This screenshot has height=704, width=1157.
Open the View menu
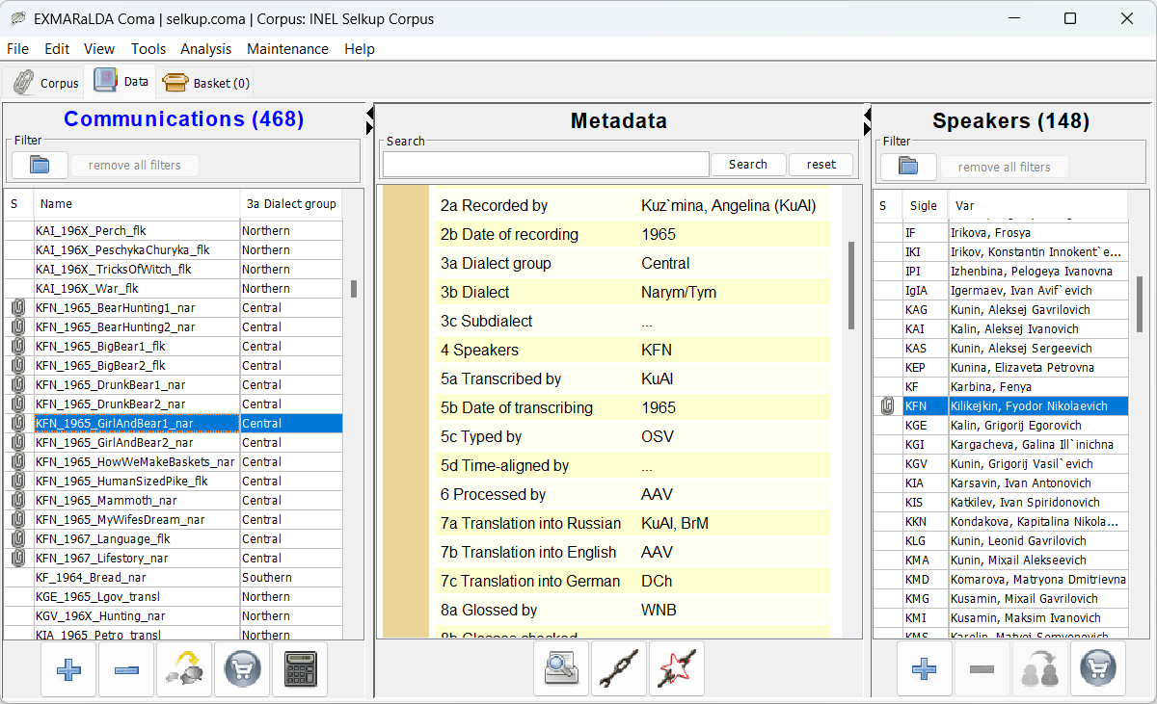[99, 49]
